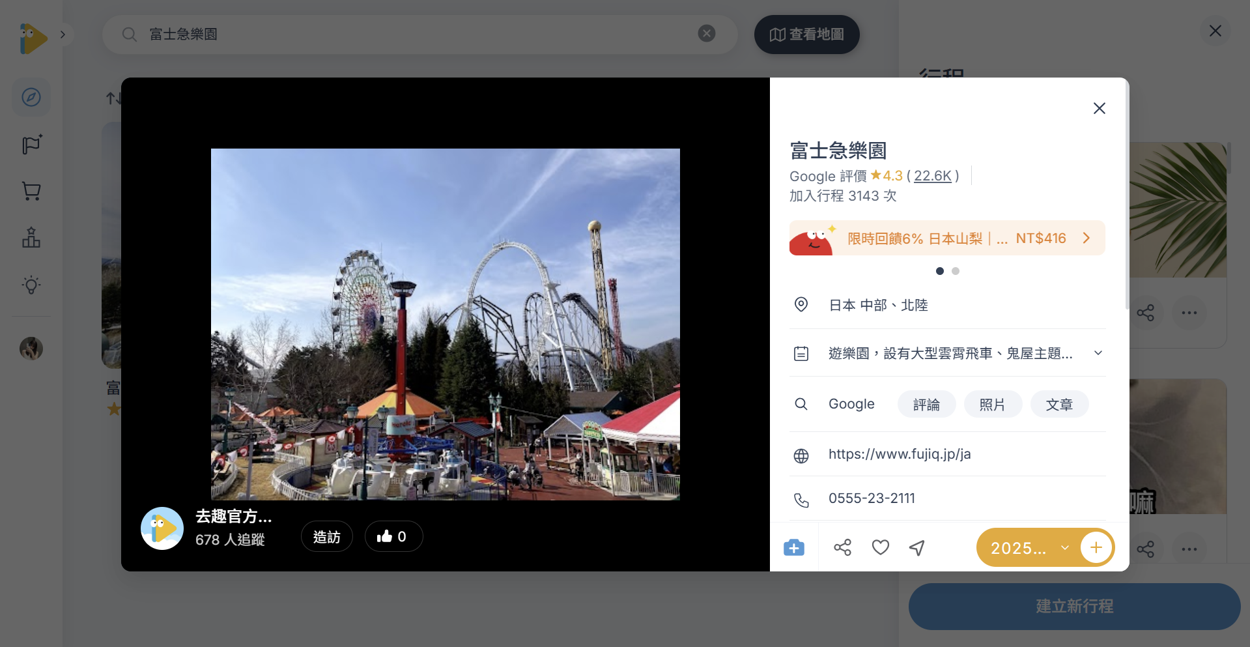Click the Google search magnifier icon
Screen dimensions: 1250x647
[x=801, y=404]
